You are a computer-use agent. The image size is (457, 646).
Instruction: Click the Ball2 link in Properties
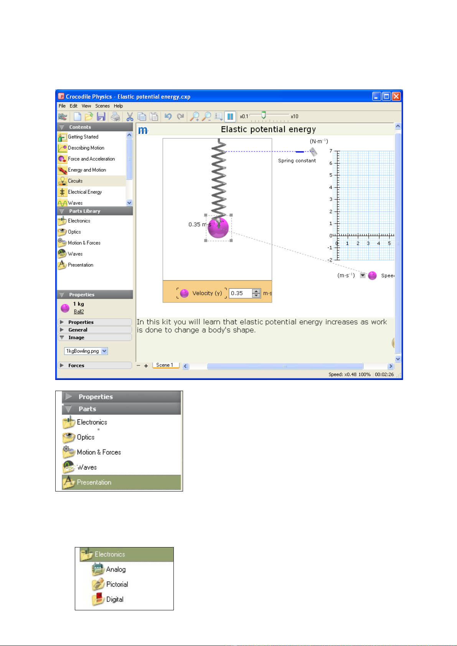(x=79, y=312)
